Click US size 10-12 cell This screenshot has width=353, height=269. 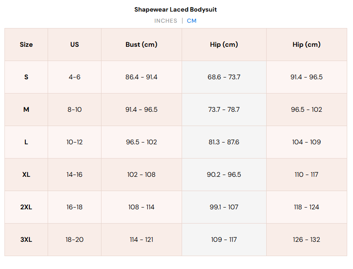click(x=74, y=142)
